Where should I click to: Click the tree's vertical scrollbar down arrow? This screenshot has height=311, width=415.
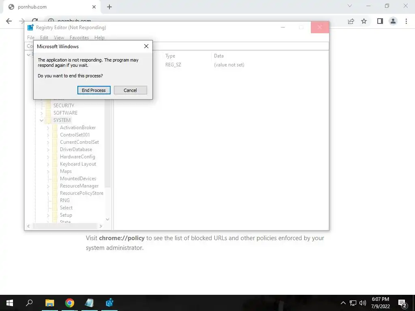[107, 219]
